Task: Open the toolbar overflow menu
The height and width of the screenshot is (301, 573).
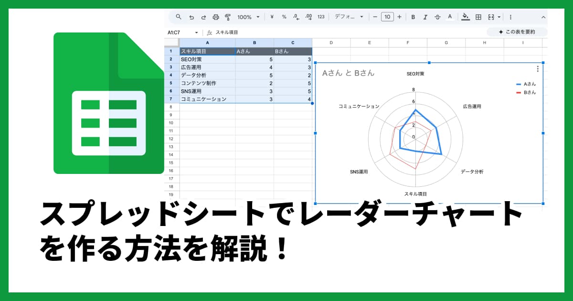Action: coord(510,17)
